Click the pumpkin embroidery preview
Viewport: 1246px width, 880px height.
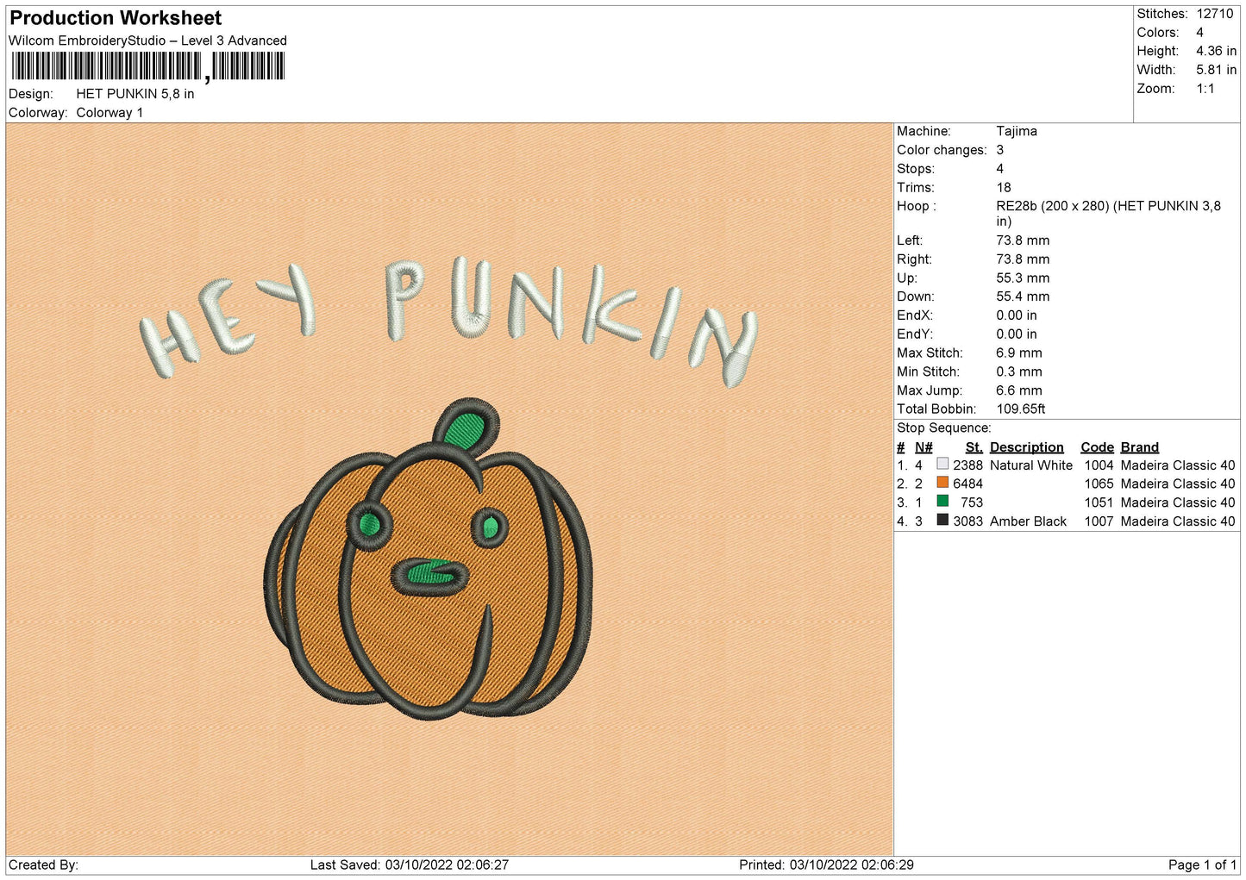click(429, 560)
